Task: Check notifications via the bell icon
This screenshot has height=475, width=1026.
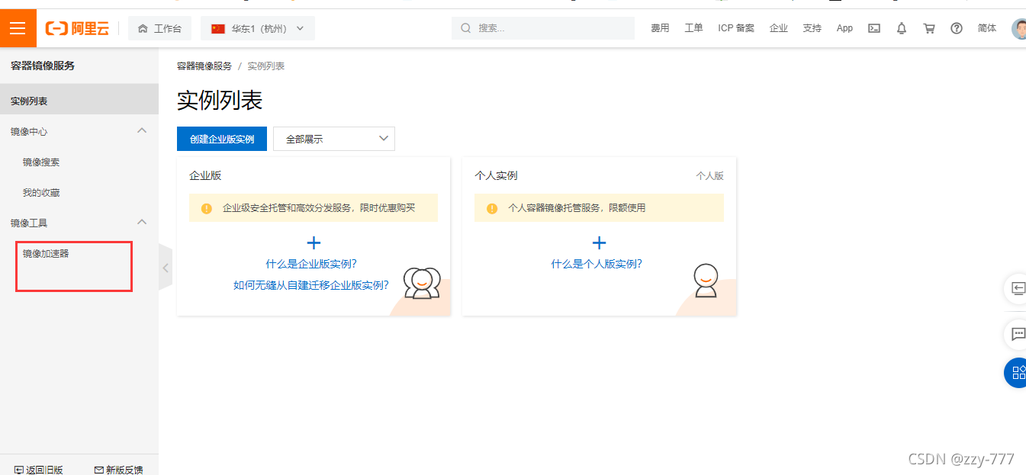Action: pyautogui.click(x=901, y=27)
